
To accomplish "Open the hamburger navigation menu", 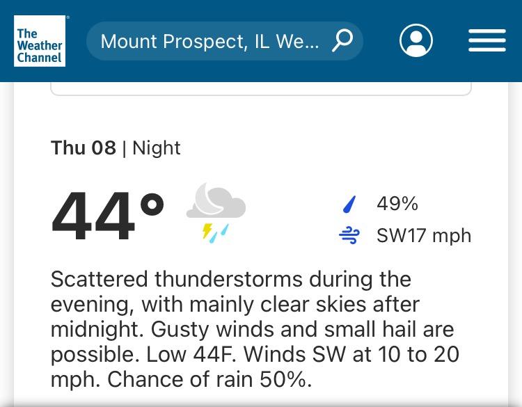I will [487, 41].
